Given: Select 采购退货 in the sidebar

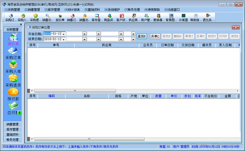Looking at the screenshot, I should tap(13, 81).
